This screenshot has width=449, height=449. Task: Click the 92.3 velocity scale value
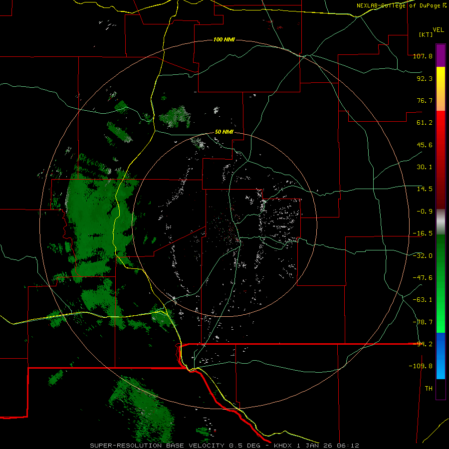click(425, 78)
